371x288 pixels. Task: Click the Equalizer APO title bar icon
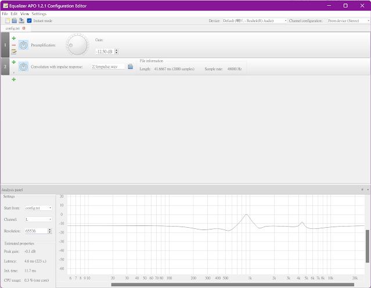click(x=5, y=6)
